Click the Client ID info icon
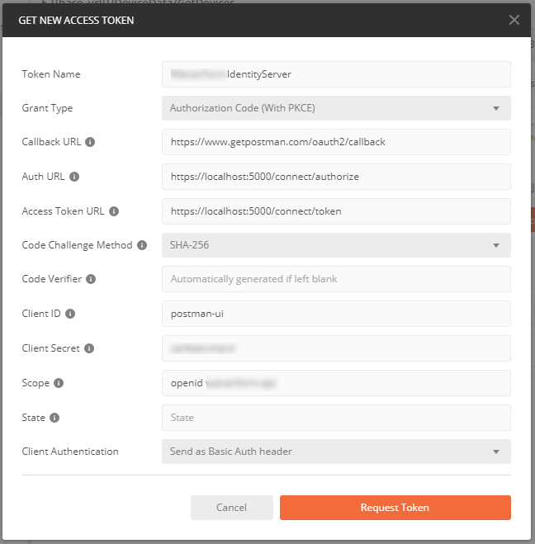The width and height of the screenshot is (535, 544). pos(70,314)
